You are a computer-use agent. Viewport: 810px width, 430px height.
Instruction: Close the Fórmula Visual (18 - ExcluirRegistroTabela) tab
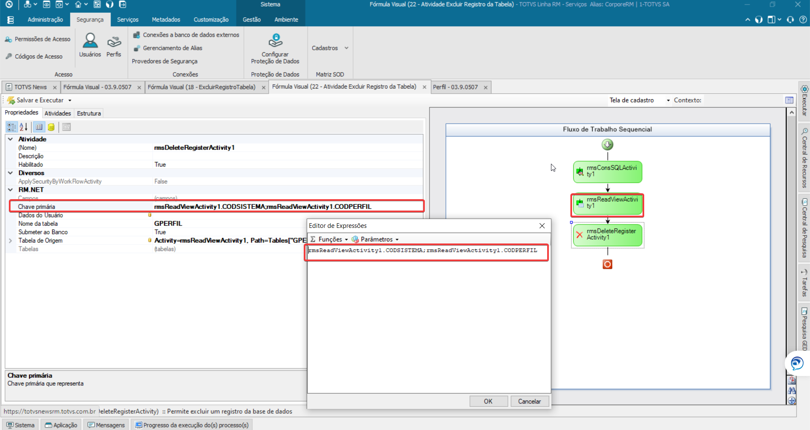[x=264, y=87]
